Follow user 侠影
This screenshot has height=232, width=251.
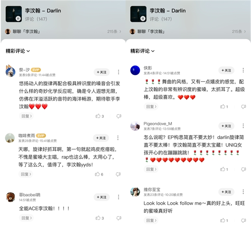[226, 70]
